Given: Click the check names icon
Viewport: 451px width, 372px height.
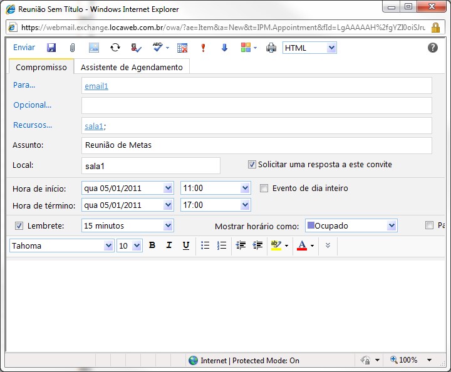Looking at the screenshot, I should [x=136, y=48].
